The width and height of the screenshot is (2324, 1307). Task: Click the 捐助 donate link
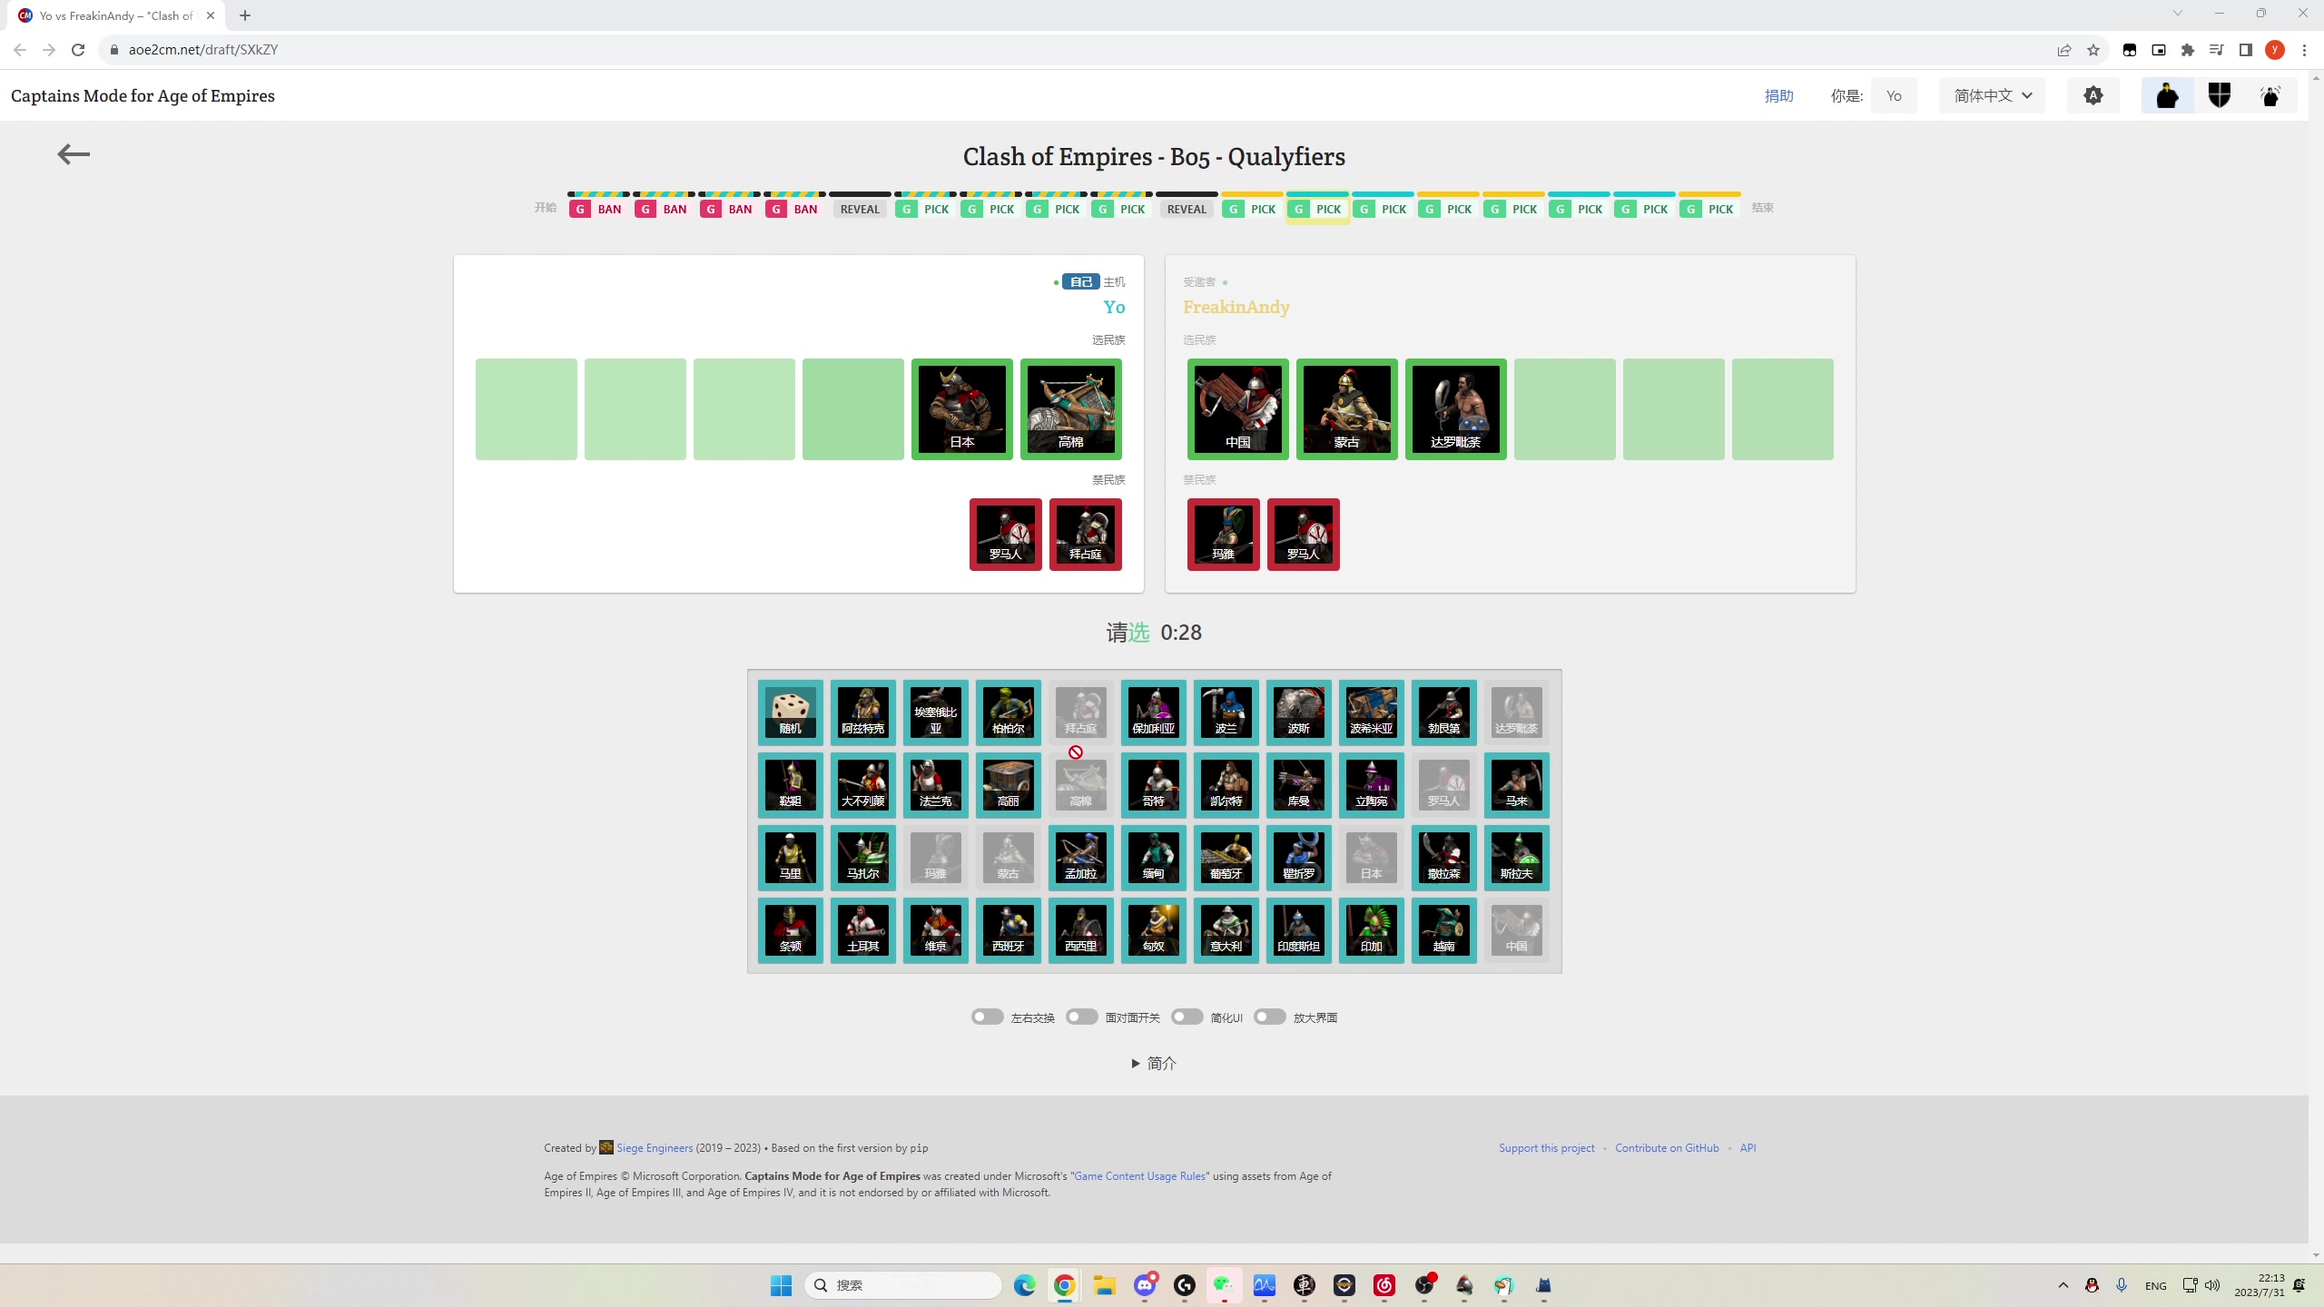tap(1778, 96)
